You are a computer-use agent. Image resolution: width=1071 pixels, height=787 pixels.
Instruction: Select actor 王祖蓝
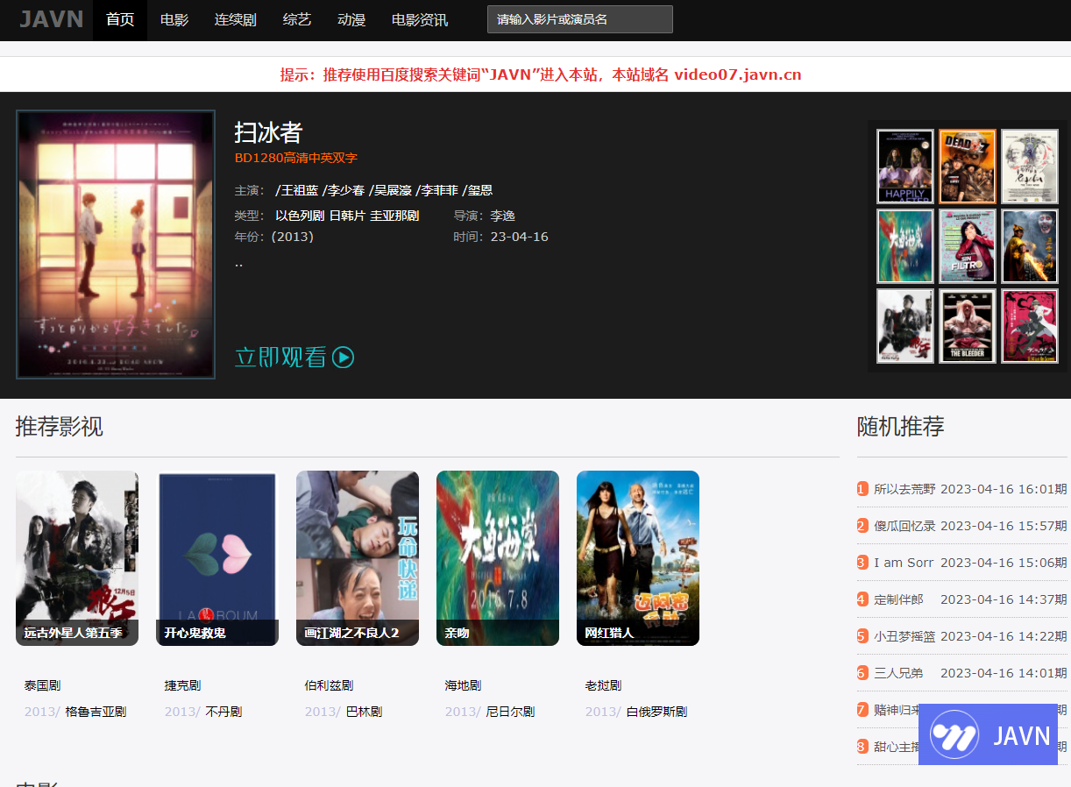coord(297,190)
